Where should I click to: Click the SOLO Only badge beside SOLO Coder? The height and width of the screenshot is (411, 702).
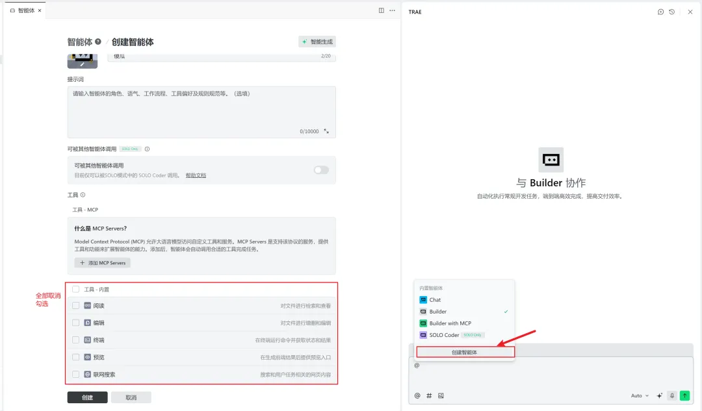coord(473,335)
